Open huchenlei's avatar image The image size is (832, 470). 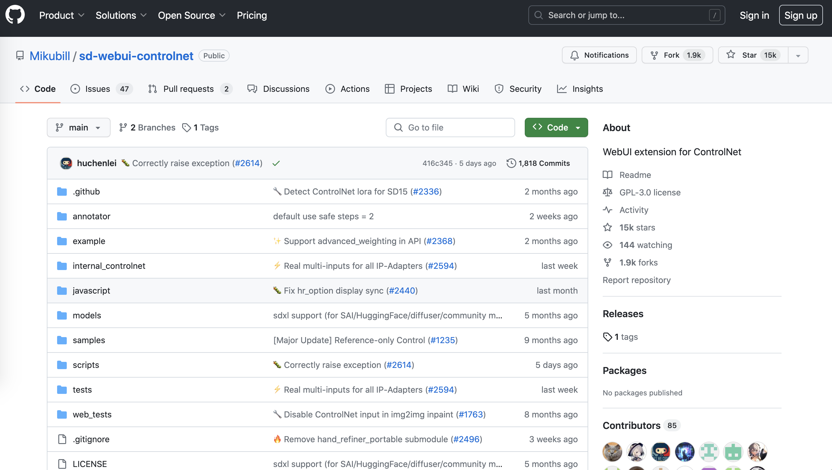(x=66, y=163)
